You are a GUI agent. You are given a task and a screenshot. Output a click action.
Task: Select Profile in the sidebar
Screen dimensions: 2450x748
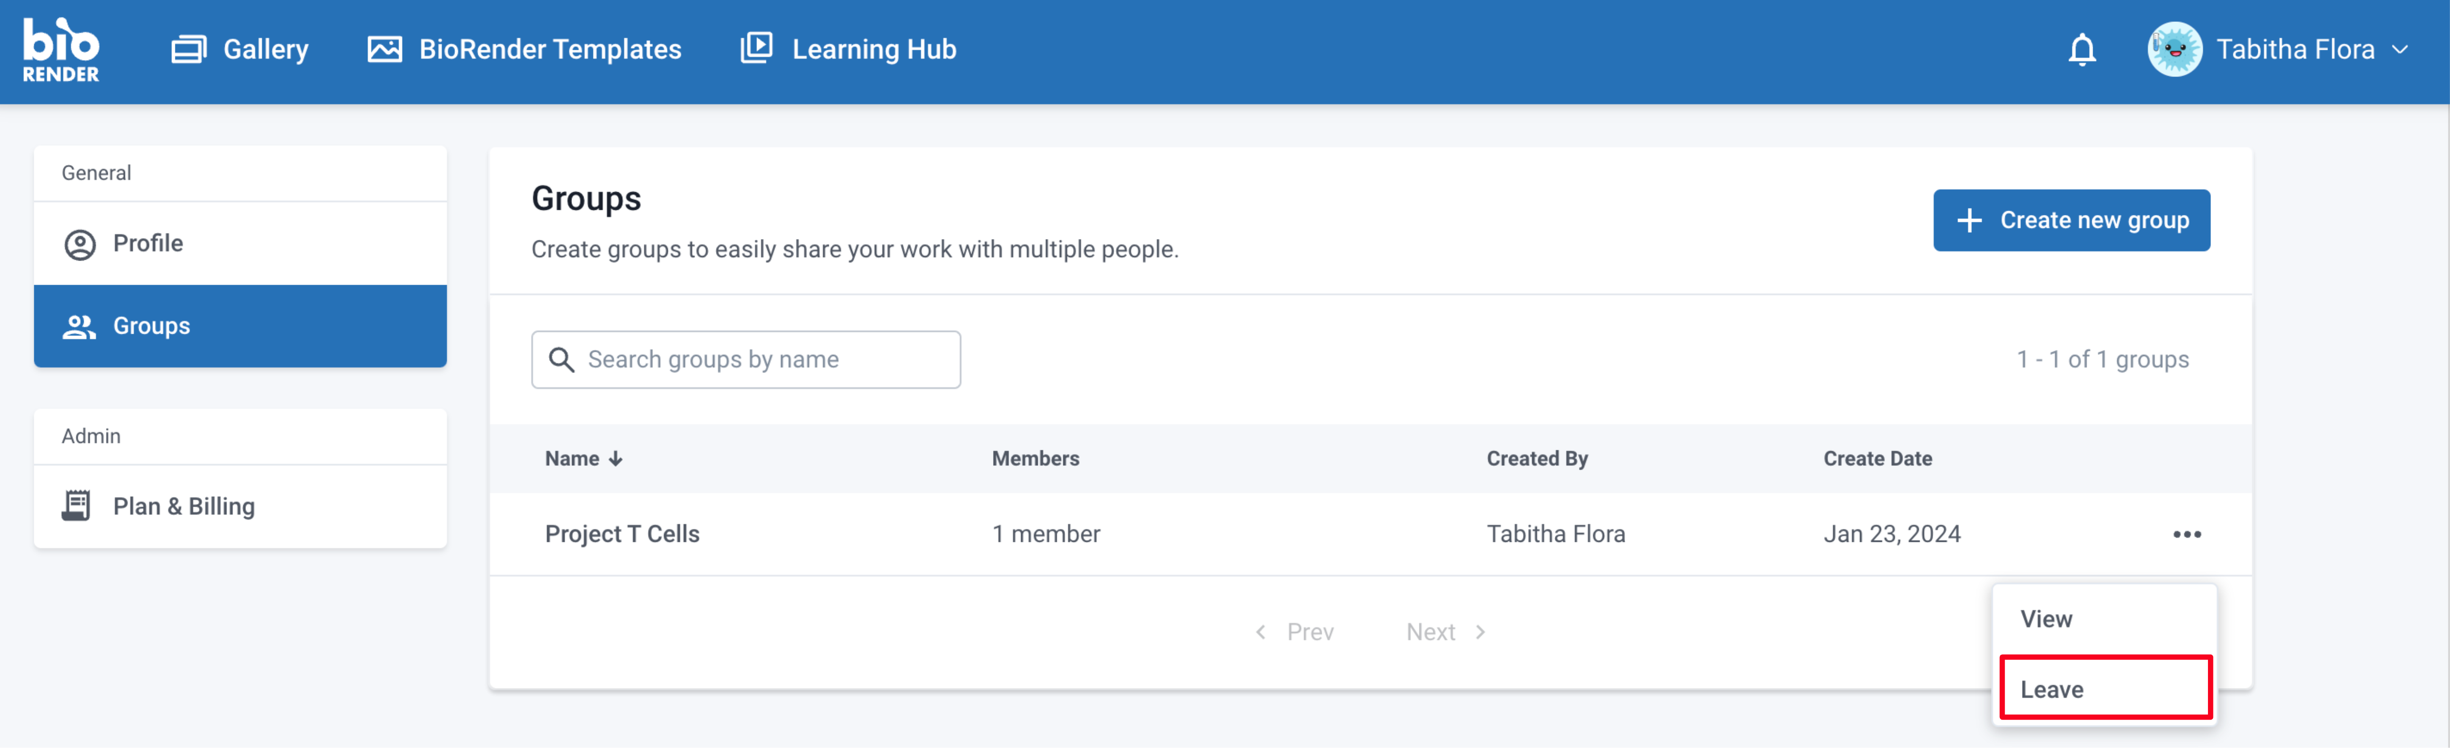click(x=241, y=243)
